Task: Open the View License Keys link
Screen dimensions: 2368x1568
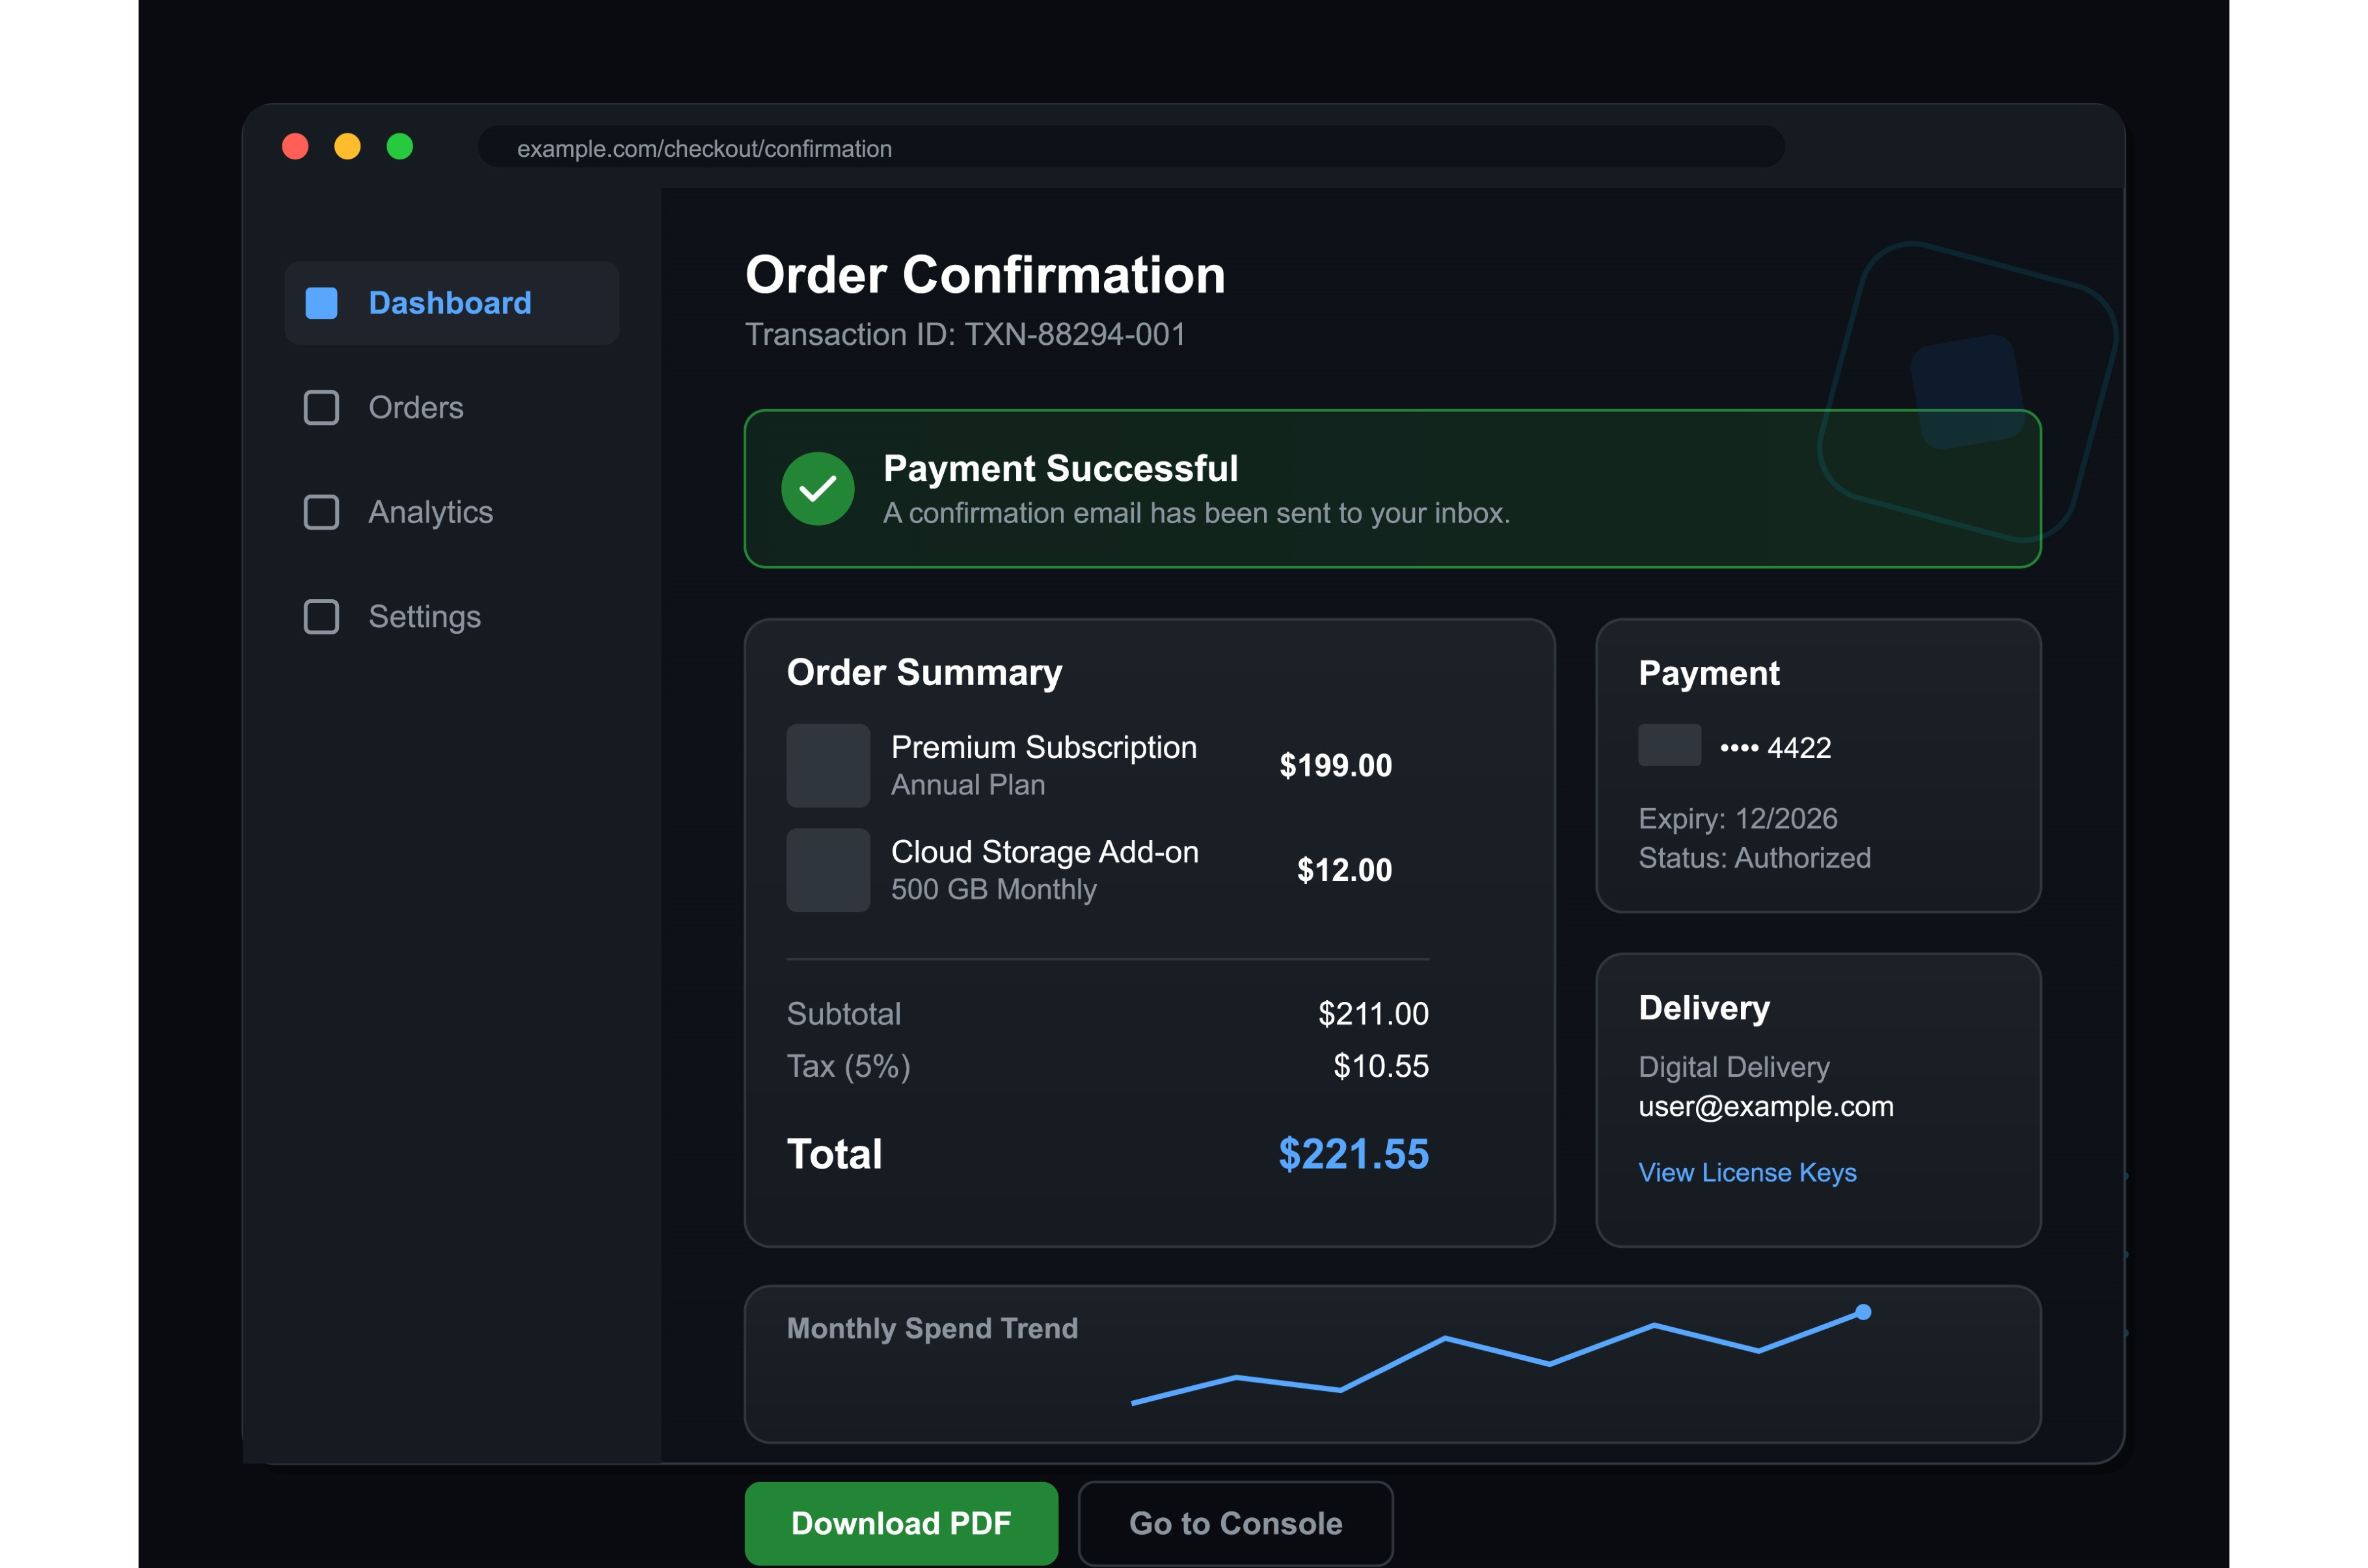Action: pyautogui.click(x=1746, y=1172)
